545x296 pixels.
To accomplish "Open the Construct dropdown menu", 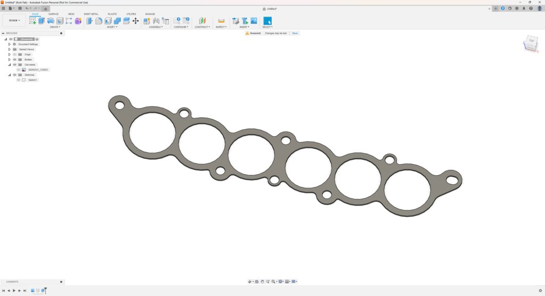I will [202, 27].
